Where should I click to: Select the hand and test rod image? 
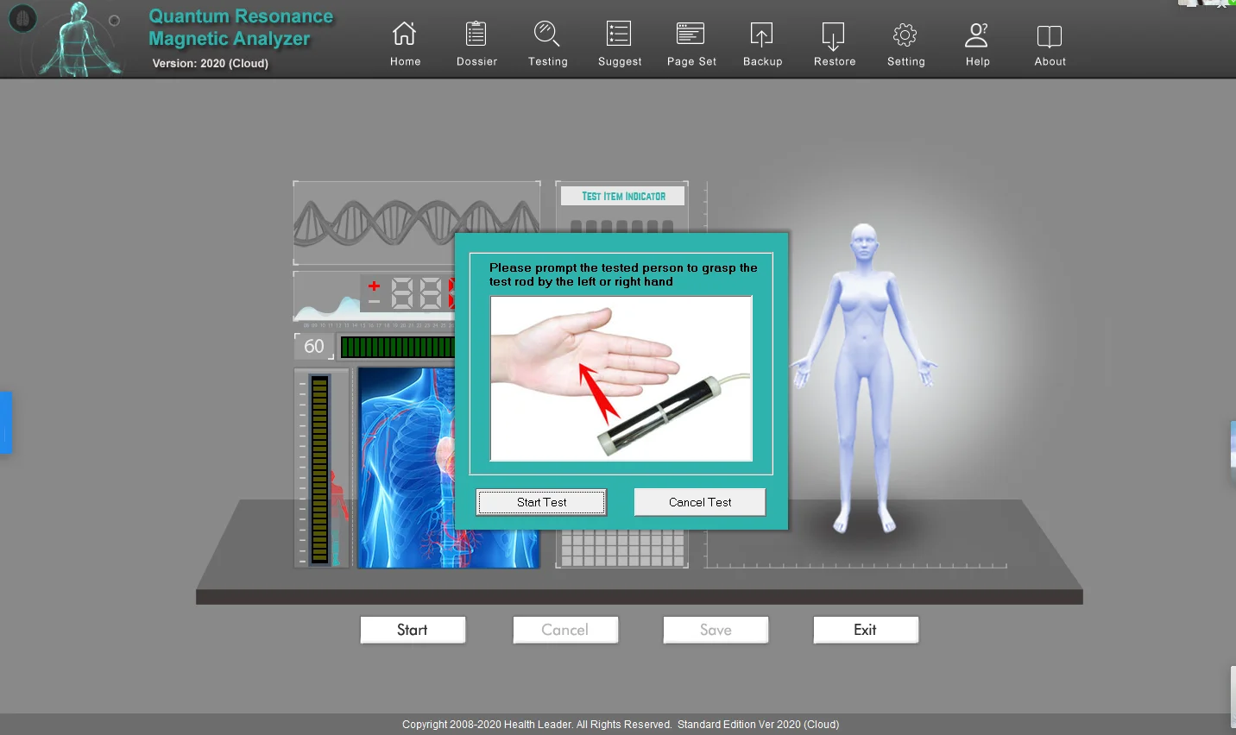coord(621,378)
